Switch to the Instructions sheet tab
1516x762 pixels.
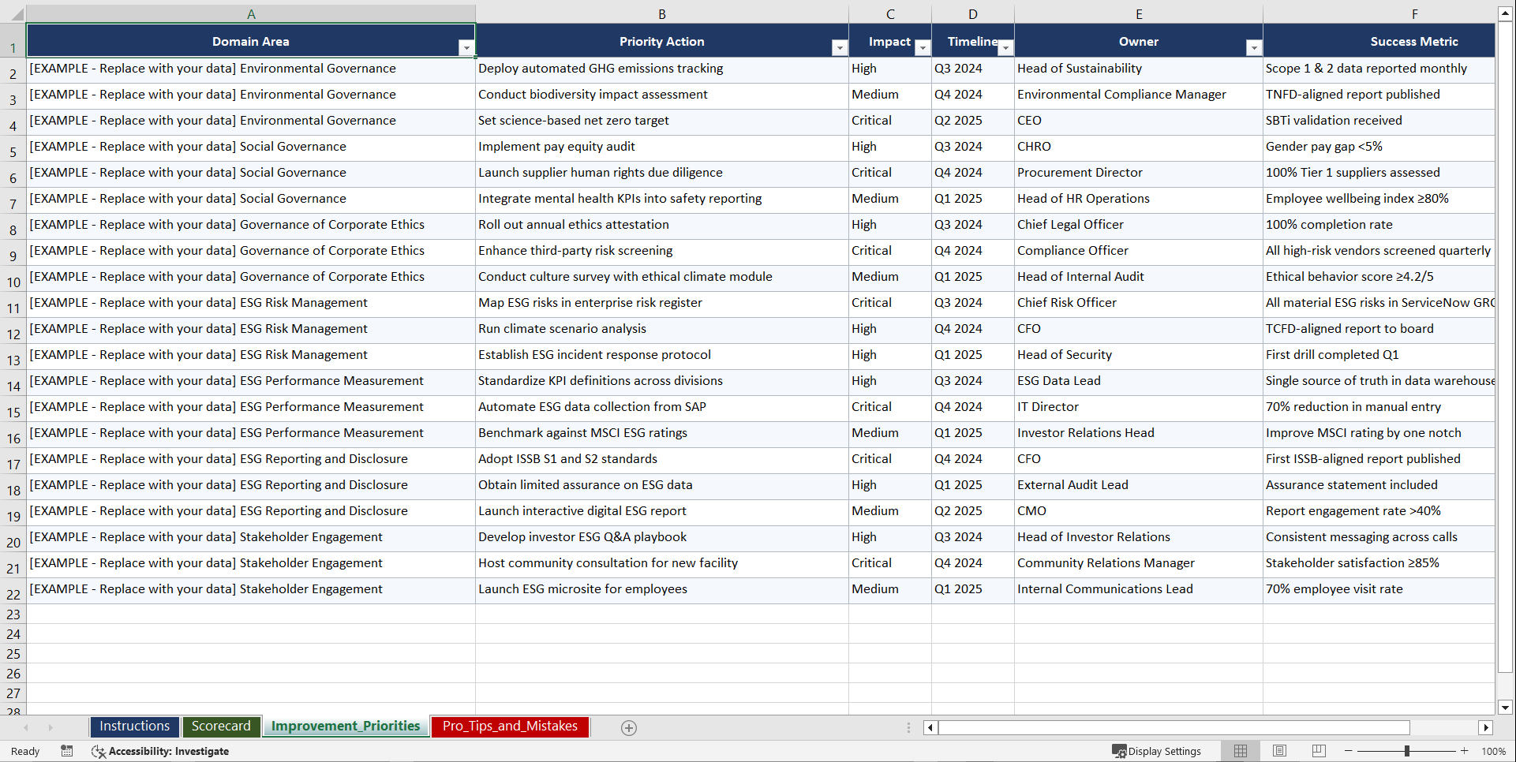tap(134, 726)
